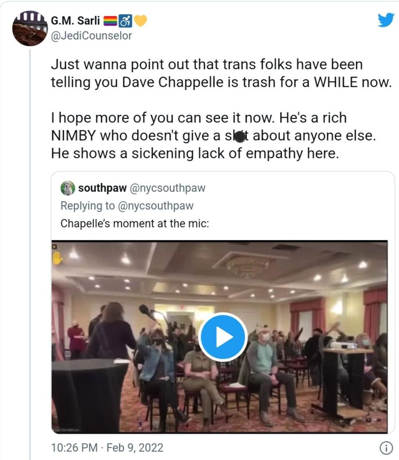The image size is (399, 460).
Task: Open G.M. Sarli's profile picture
Action: 29,28
